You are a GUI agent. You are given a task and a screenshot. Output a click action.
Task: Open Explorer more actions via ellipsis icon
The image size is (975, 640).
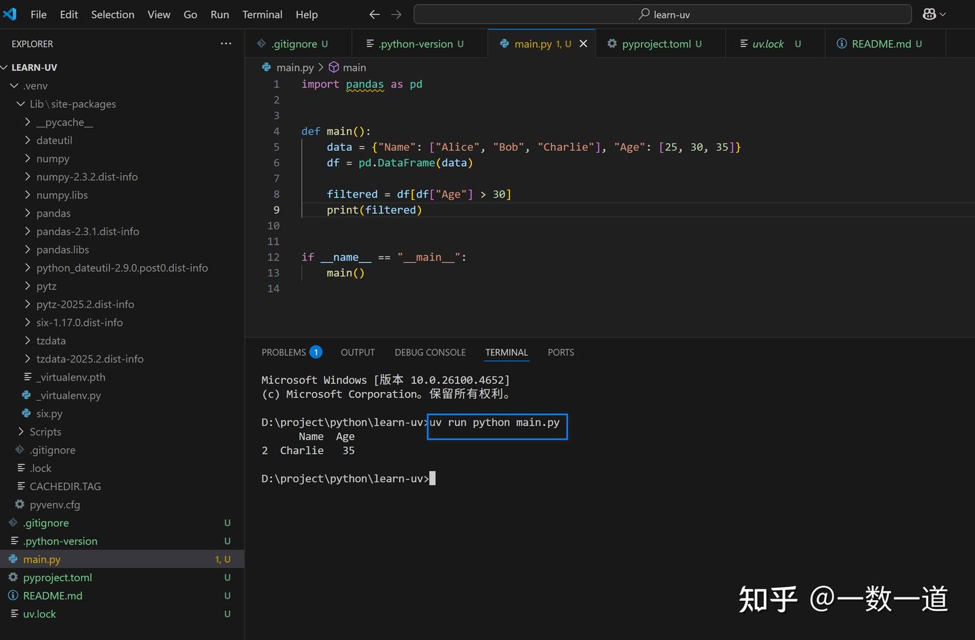225,43
